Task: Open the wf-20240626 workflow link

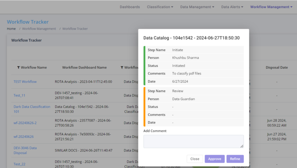Action: point(23,137)
